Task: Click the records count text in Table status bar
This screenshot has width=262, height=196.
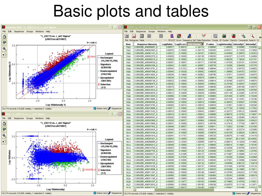Action: [148, 194]
